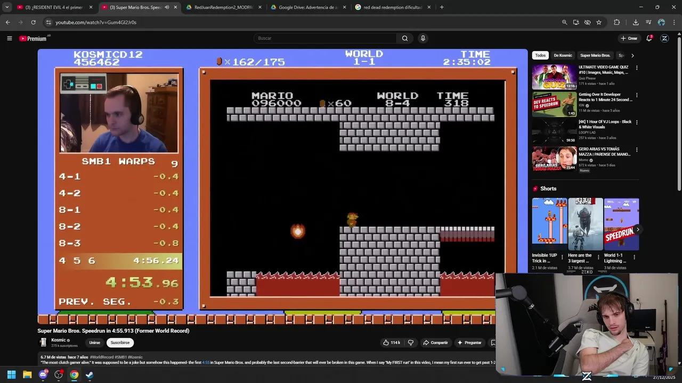Open options for Here are the 3 largest short
This screenshot has height=383, width=682.
tap(598, 258)
